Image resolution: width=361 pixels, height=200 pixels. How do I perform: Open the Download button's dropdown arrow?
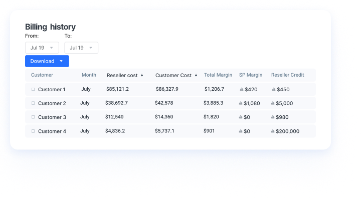[61, 61]
